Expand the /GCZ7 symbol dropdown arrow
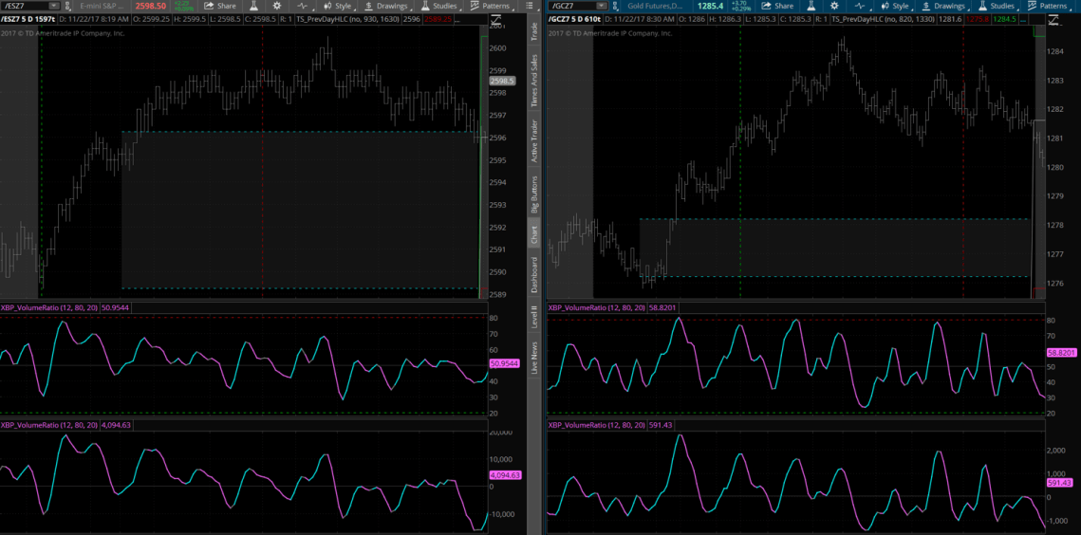This screenshot has height=535, width=1081. point(603,6)
